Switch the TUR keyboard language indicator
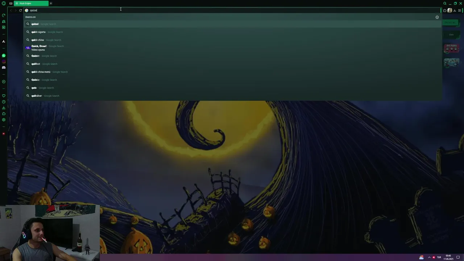Screen dimensions: 464x261 click(x=439, y=257)
